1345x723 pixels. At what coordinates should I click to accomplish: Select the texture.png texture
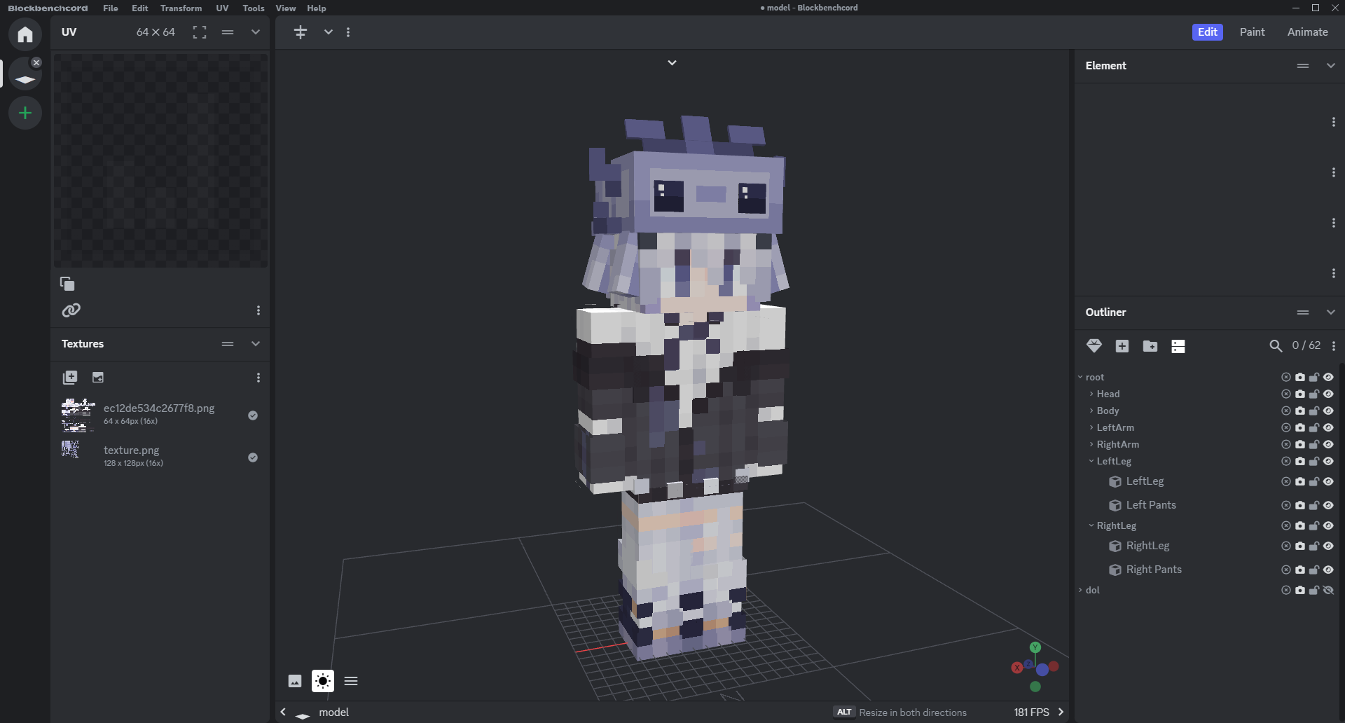(x=132, y=450)
